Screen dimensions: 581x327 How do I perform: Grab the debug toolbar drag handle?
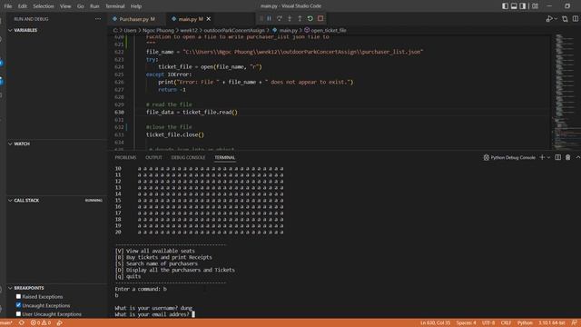point(261,18)
